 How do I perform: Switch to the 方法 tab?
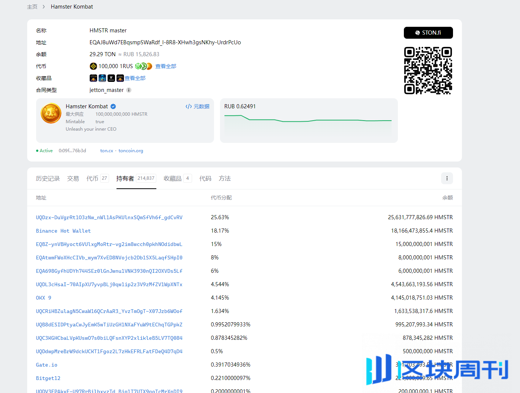[225, 179]
